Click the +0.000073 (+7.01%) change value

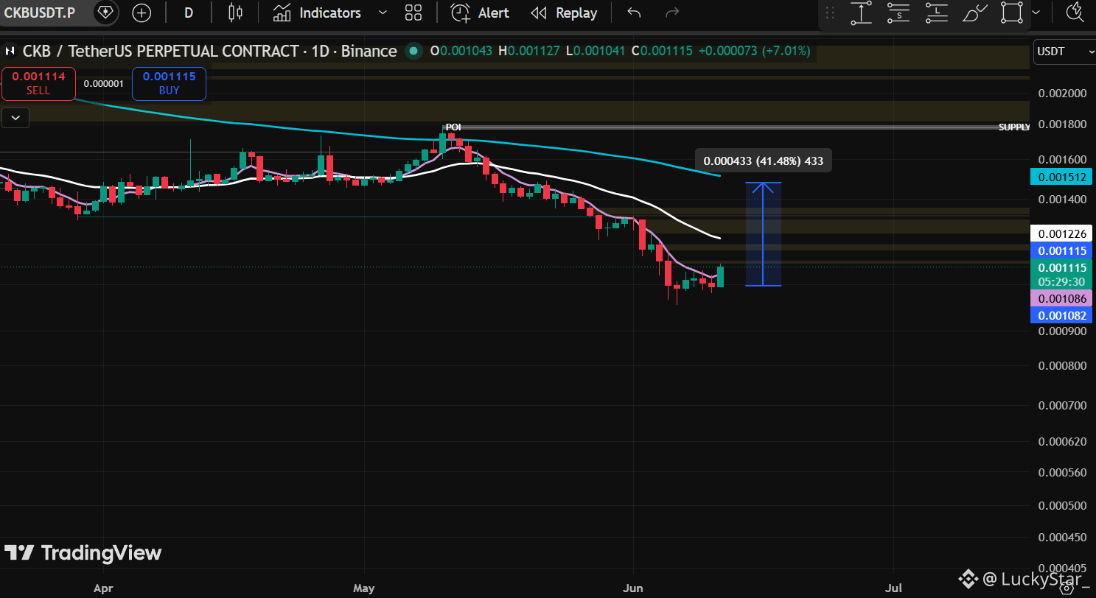pos(754,51)
